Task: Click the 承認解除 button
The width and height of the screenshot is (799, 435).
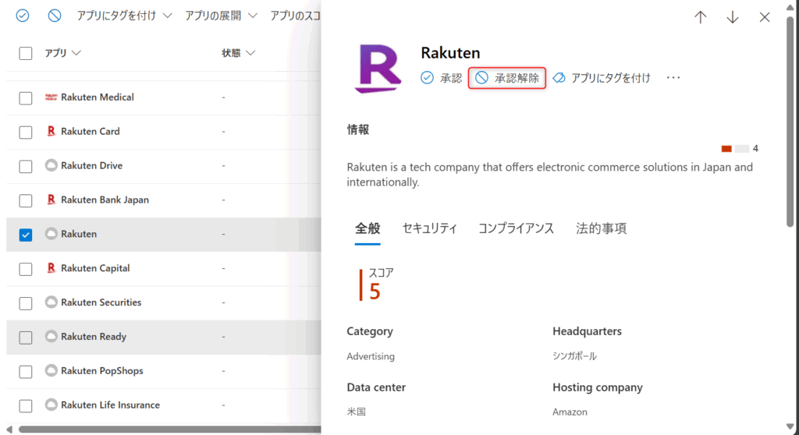Action: [507, 78]
